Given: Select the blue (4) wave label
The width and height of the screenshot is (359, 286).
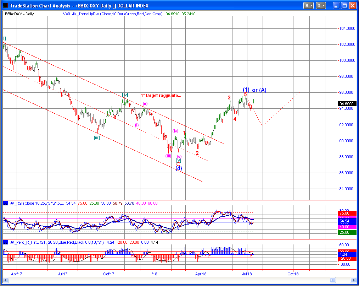Looking at the screenshot, I should coord(179,168).
